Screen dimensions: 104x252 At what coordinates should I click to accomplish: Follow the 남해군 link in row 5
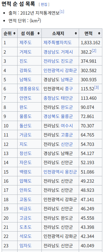tap(67, 80)
